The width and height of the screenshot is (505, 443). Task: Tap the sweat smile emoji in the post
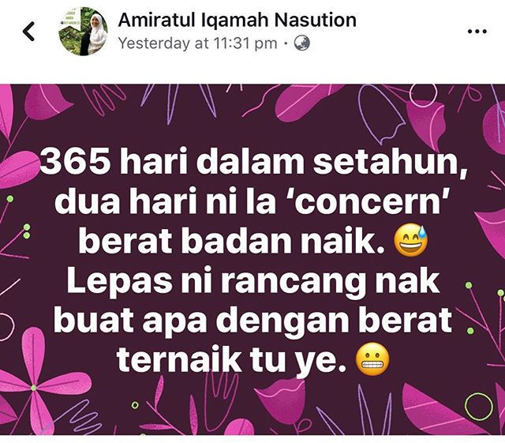411,240
